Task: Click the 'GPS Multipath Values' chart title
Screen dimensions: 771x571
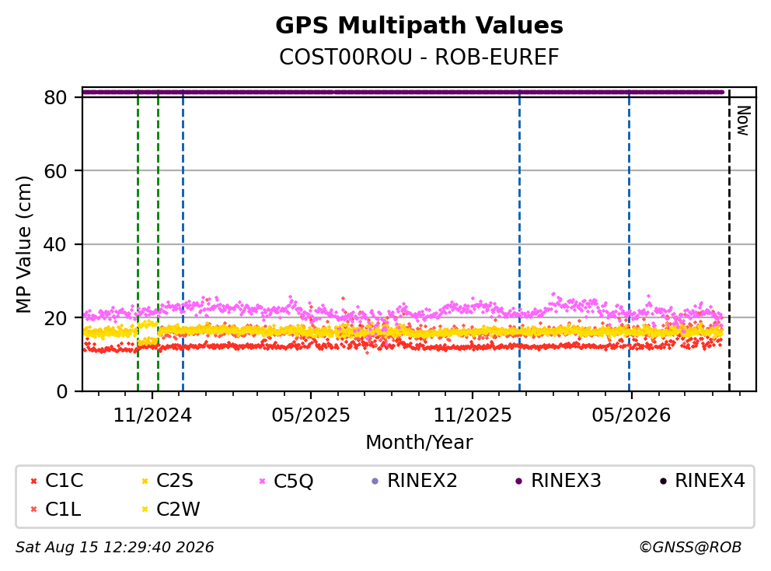Action: (420, 26)
